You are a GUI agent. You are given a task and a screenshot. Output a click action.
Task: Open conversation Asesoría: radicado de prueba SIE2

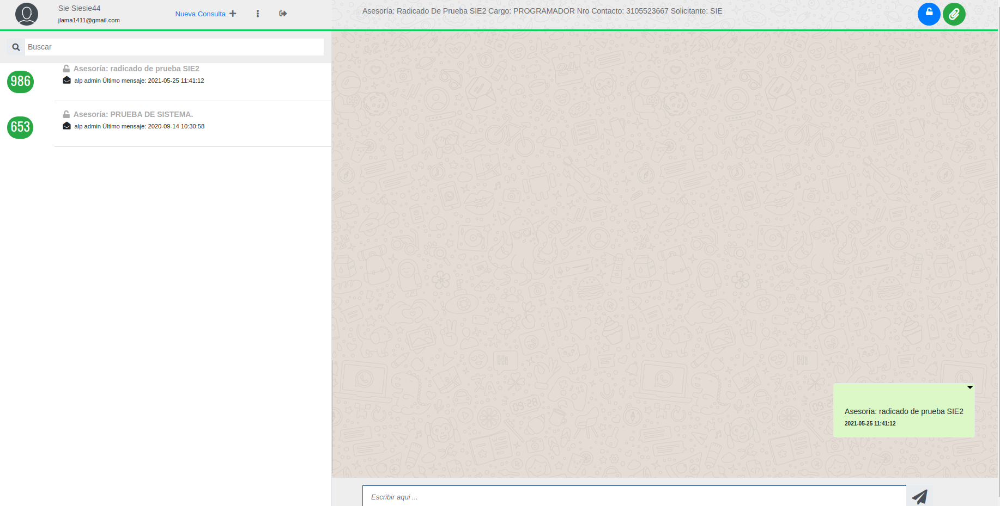[x=136, y=69]
